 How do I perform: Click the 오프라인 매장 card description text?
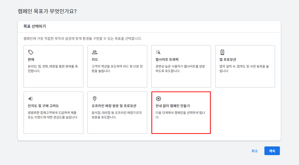(117, 115)
